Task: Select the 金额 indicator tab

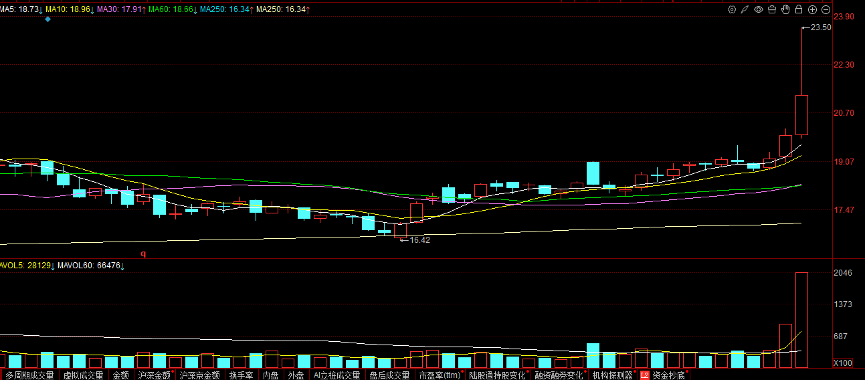Action: point(121,375)
